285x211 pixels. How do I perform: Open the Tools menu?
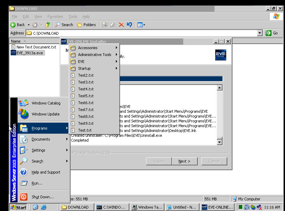point(73,16)
